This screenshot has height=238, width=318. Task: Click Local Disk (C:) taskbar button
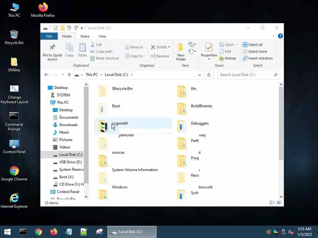[x=132, y=232]
